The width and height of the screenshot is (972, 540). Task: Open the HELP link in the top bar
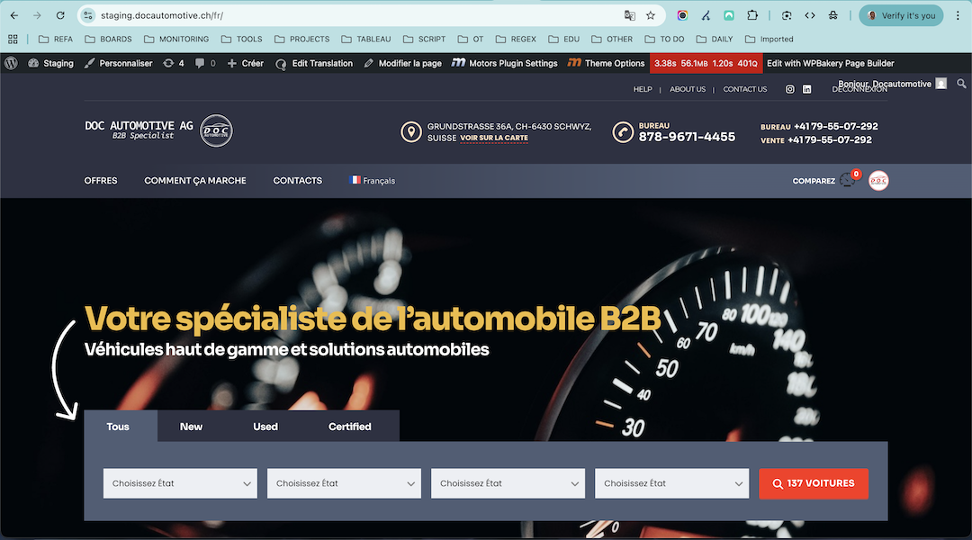643,89
